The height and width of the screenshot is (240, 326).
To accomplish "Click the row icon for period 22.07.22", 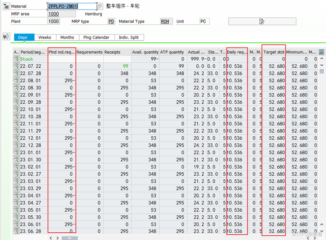I will [x=16, y=66].
